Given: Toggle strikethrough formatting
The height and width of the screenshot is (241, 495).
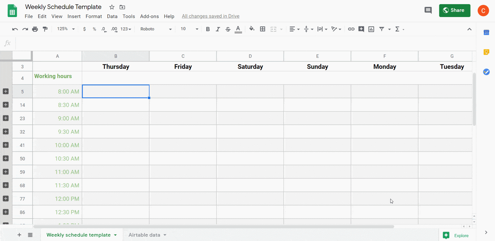Looking at the screenshot, I should [228, 29].
